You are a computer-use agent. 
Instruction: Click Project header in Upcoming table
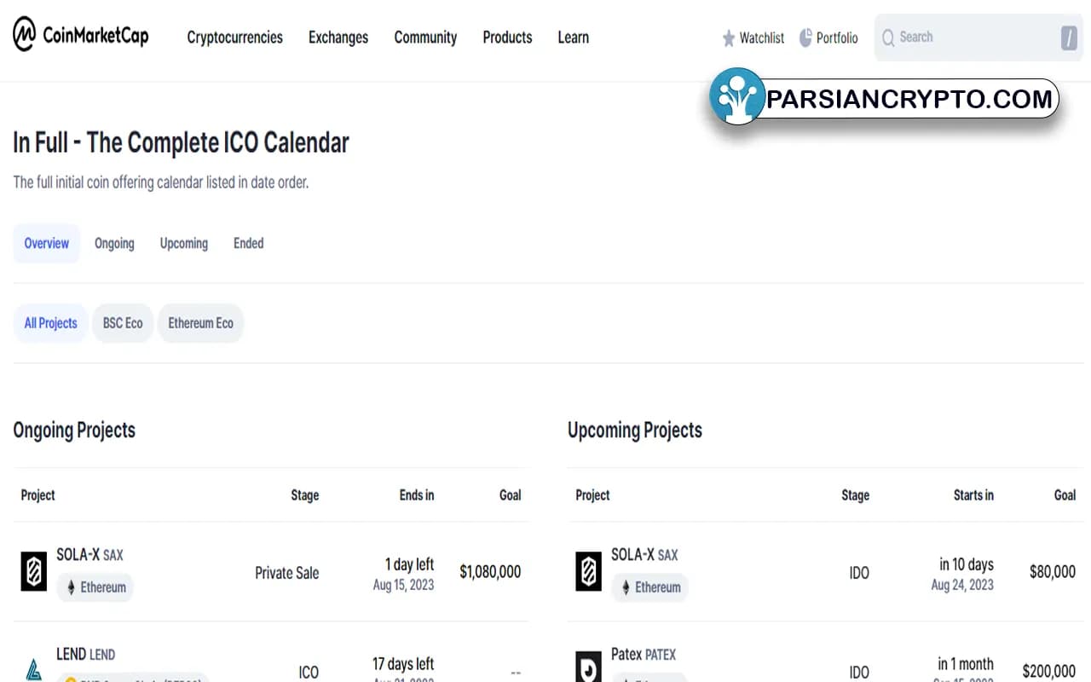[593, 495]
